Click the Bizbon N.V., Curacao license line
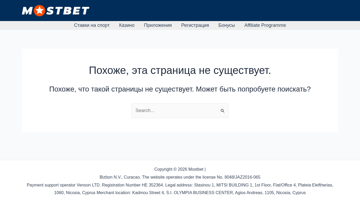Image resolution: width=360 pixels, height=202 pixels. pos(180,177)
